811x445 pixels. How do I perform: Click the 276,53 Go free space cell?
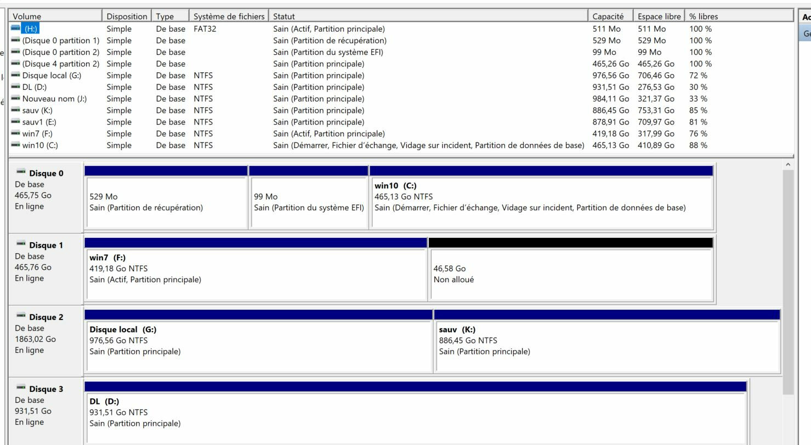(656, 87)
